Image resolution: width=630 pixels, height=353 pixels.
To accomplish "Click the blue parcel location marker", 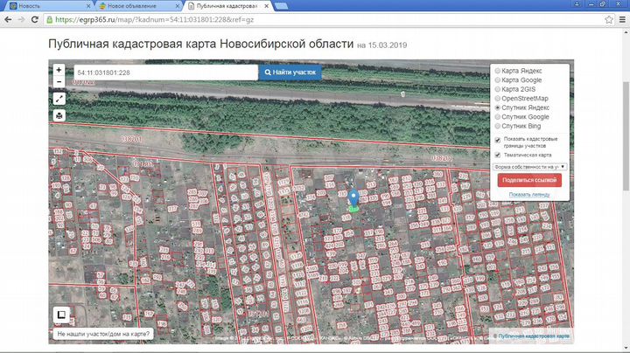I will coord(353,199).
